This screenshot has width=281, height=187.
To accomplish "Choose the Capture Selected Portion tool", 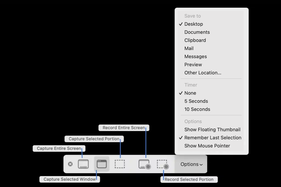I will coord(120,164).
